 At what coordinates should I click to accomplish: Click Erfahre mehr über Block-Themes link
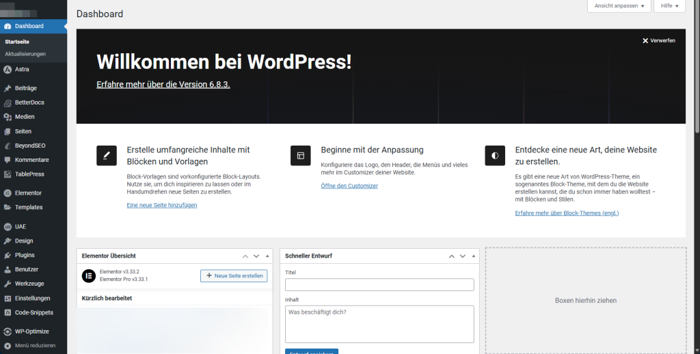pos(567,213)
